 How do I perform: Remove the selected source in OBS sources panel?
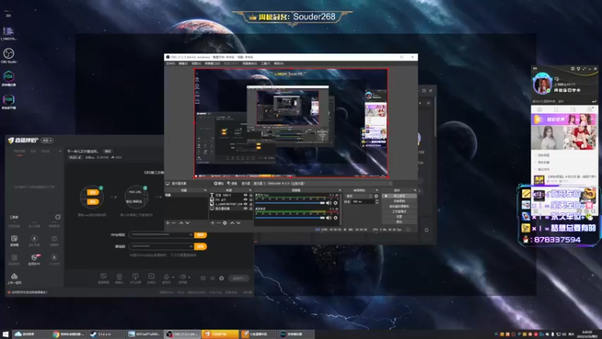coord(218,223)
